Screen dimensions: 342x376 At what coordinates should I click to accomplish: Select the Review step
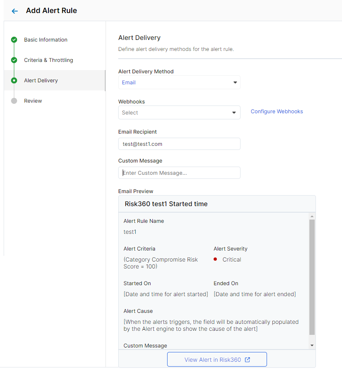coord(33,101)
